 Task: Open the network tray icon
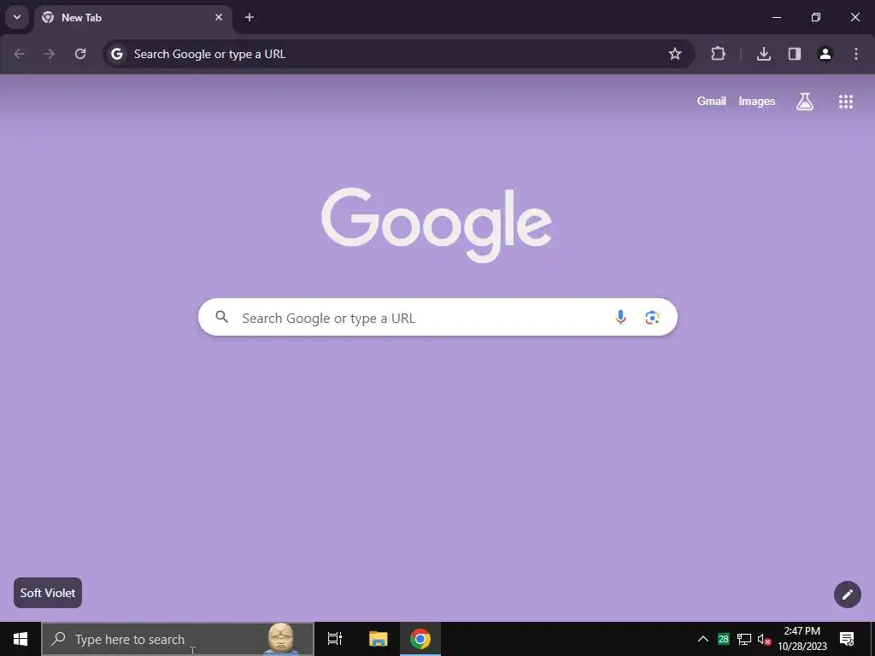744,639
